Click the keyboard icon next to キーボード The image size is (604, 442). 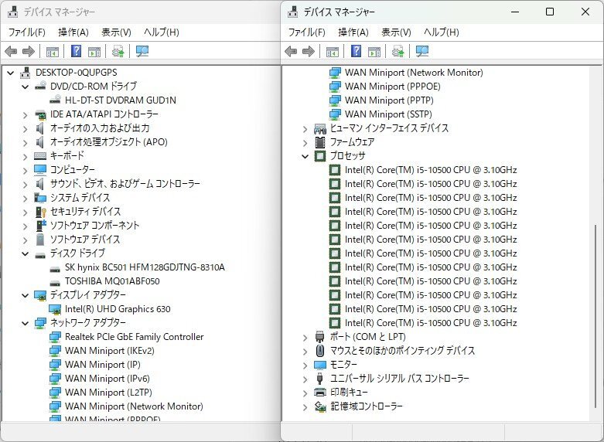point(40,156)
